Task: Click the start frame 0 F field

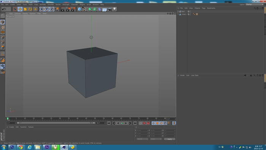Action: [x=11, y=123]
